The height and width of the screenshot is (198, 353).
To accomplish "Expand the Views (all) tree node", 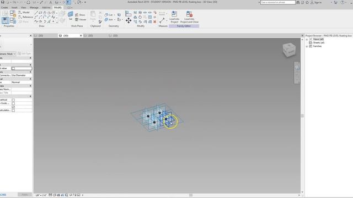I will coord(307,39).
